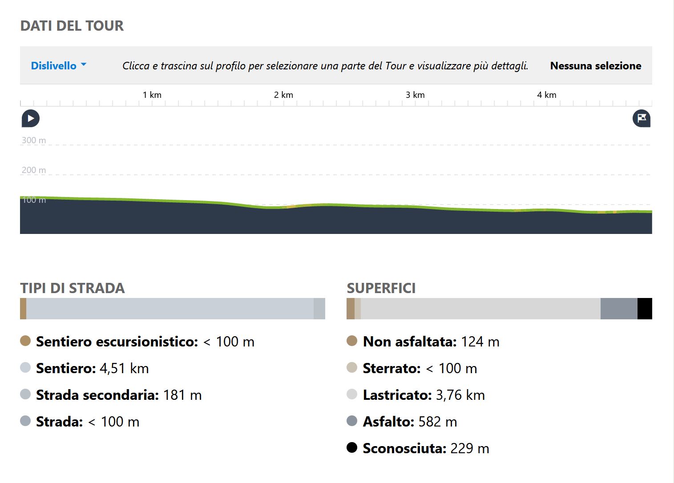Click the 4 km ruler label

pos(547,95)
